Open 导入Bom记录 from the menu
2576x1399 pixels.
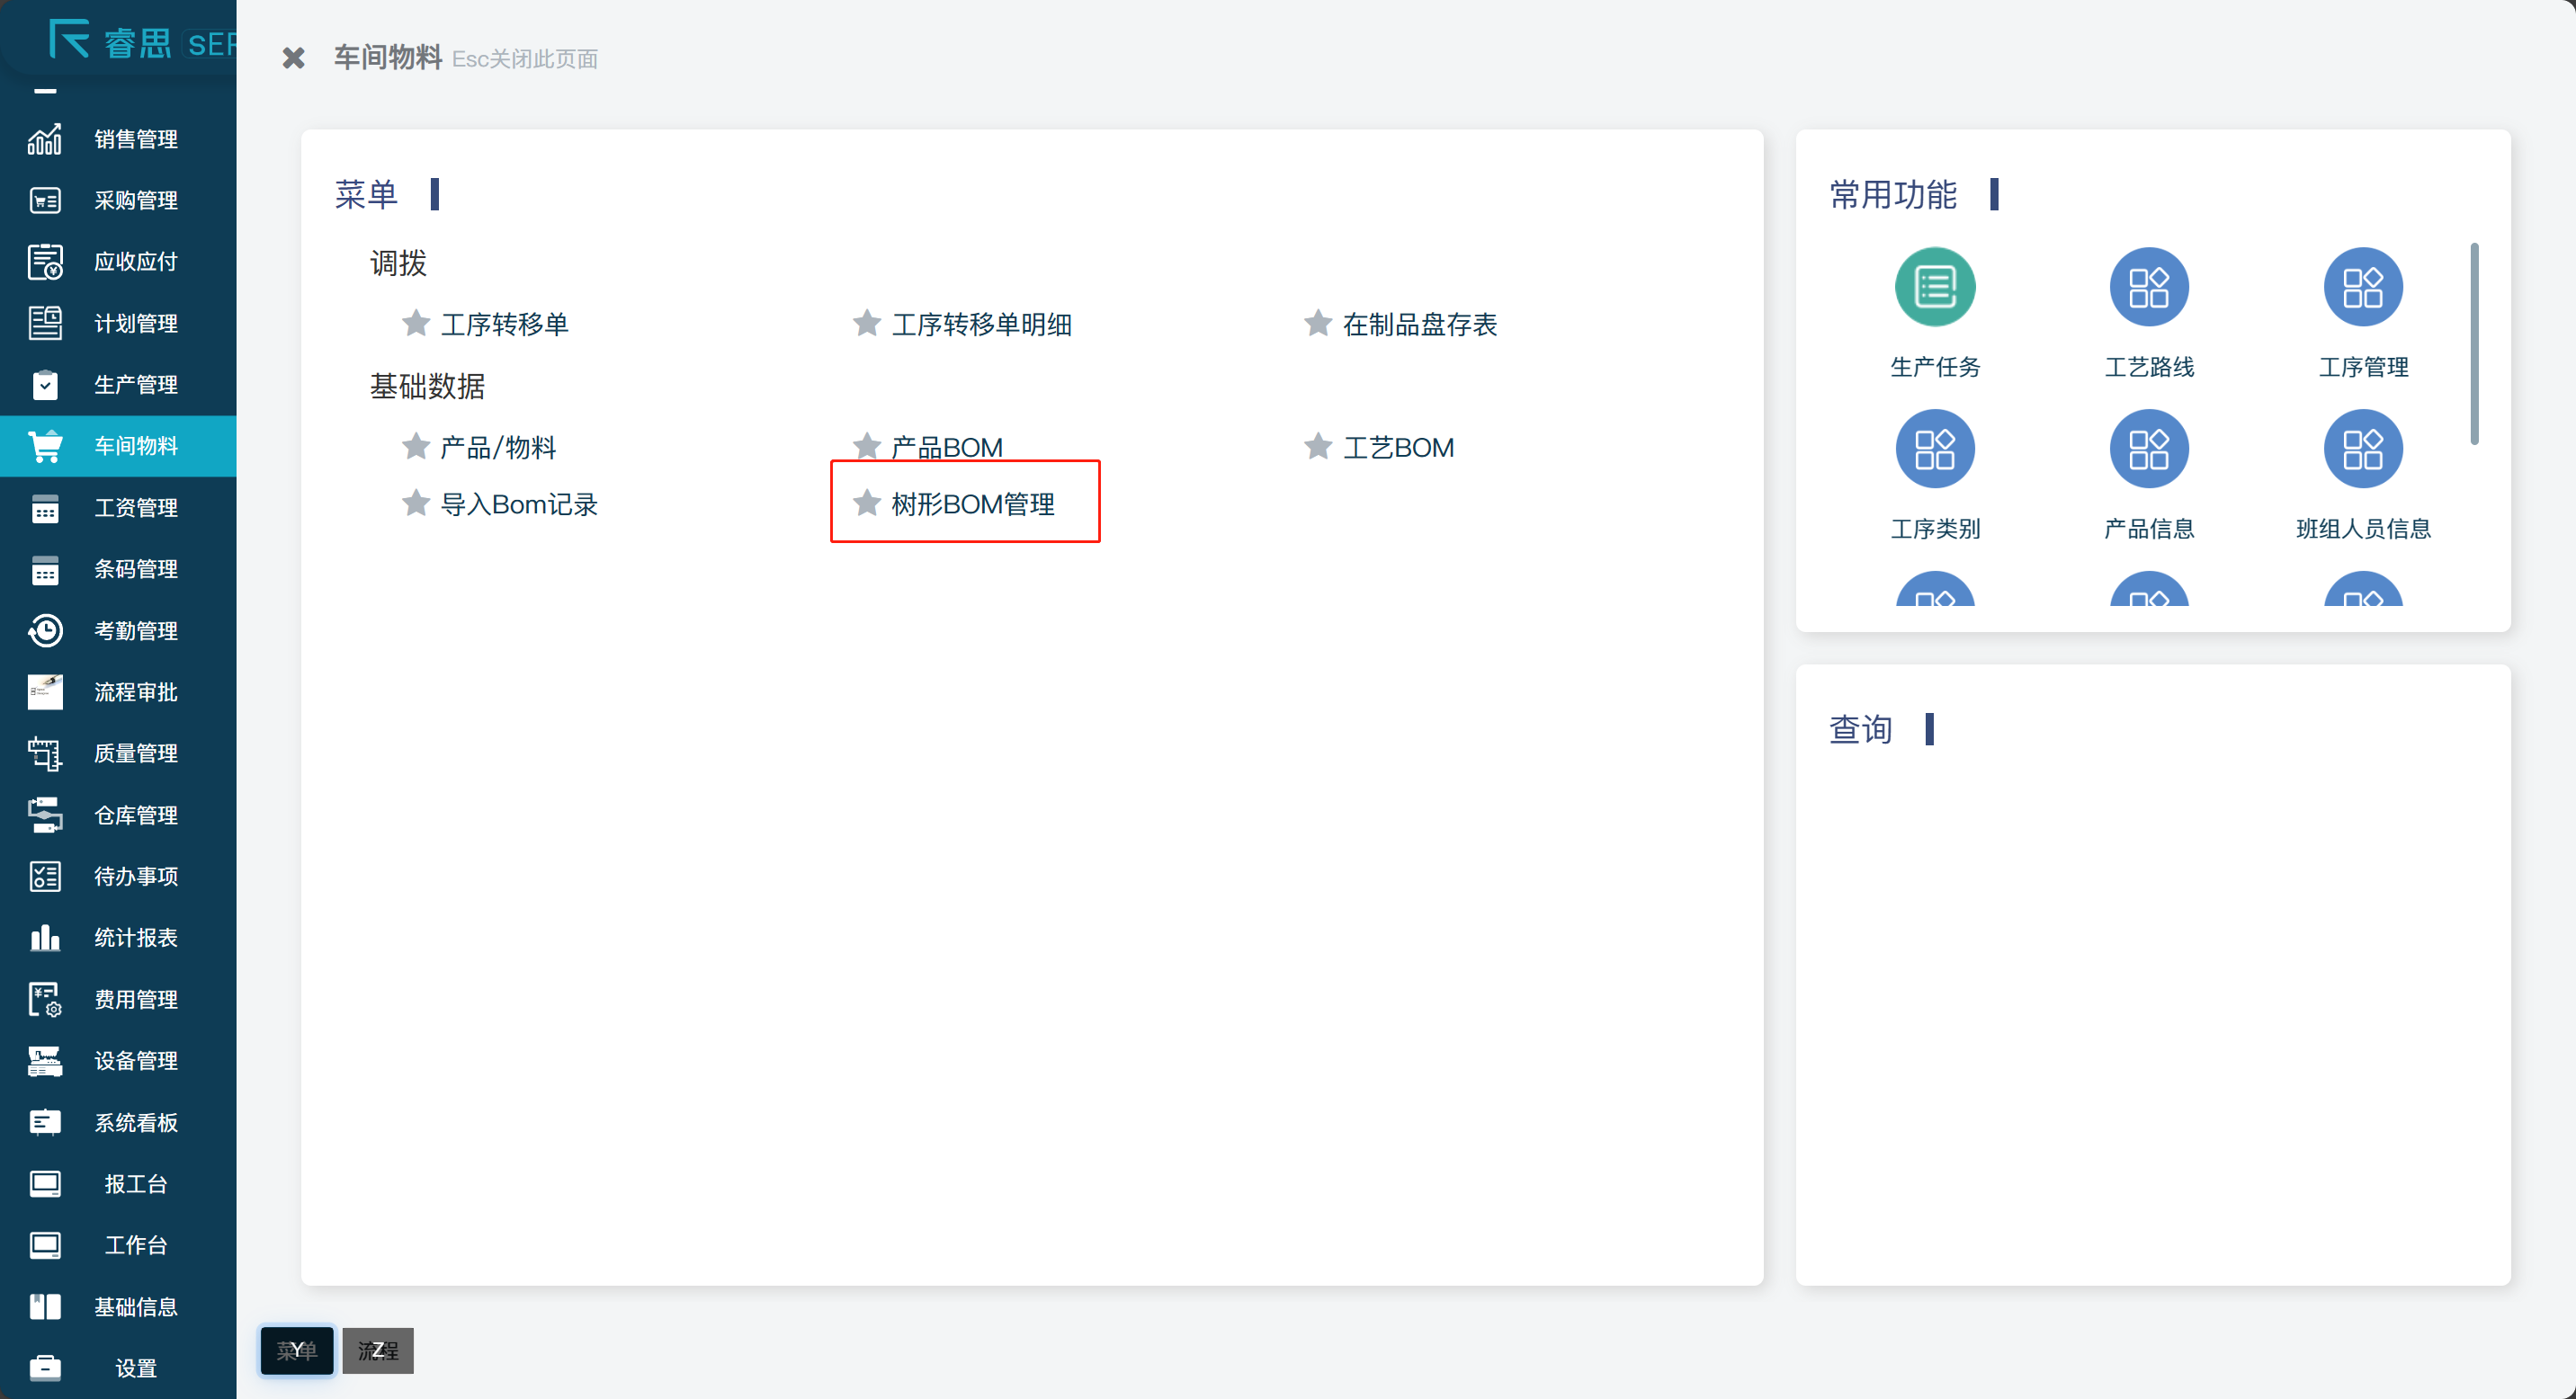point(518,503)
